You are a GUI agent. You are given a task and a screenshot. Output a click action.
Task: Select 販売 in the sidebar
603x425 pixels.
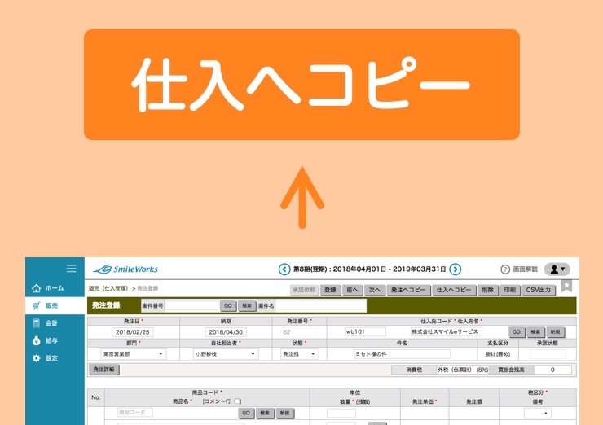point(55,305)
